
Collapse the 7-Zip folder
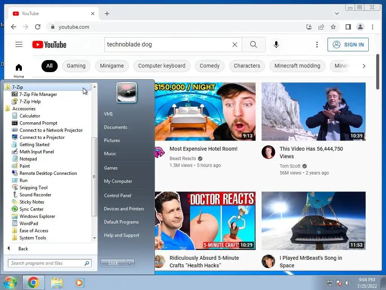point(47,87)
